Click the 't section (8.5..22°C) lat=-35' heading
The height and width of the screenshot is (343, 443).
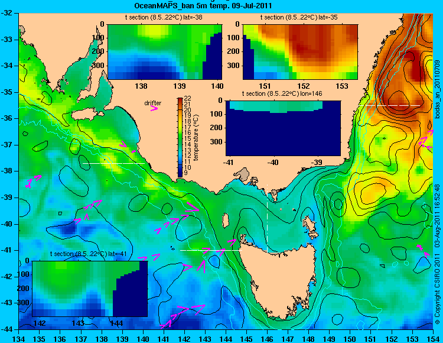[x=299, y=17]
